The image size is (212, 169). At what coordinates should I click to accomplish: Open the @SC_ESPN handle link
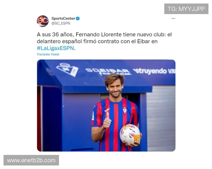pyautogui.click(x=61, y=23)
